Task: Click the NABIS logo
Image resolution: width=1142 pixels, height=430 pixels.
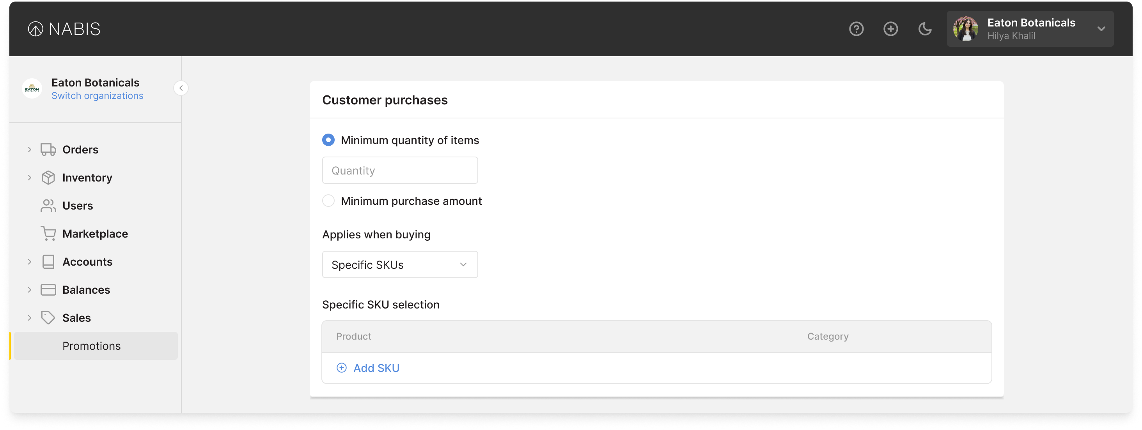Action: (x=64, y=28)
